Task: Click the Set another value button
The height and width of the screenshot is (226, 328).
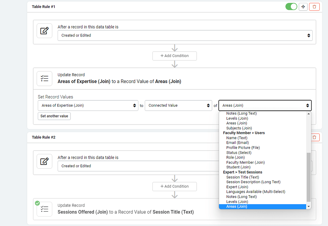Action: [54, 116]
